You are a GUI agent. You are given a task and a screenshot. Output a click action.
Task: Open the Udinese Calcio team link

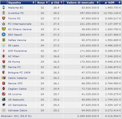coord(18,110)
